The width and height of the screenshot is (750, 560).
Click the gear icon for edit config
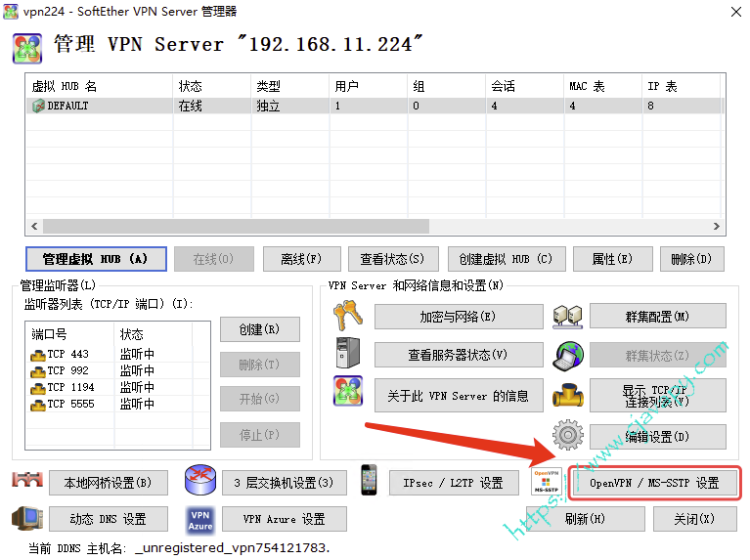pos(568,435)
